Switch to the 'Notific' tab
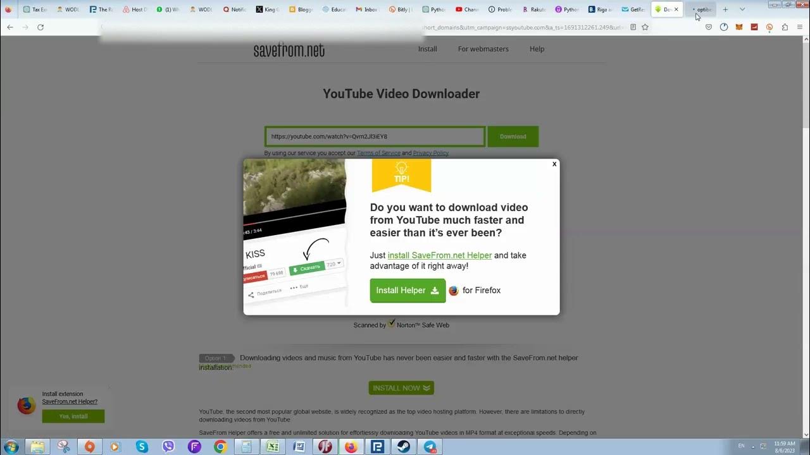 (234, 9)
